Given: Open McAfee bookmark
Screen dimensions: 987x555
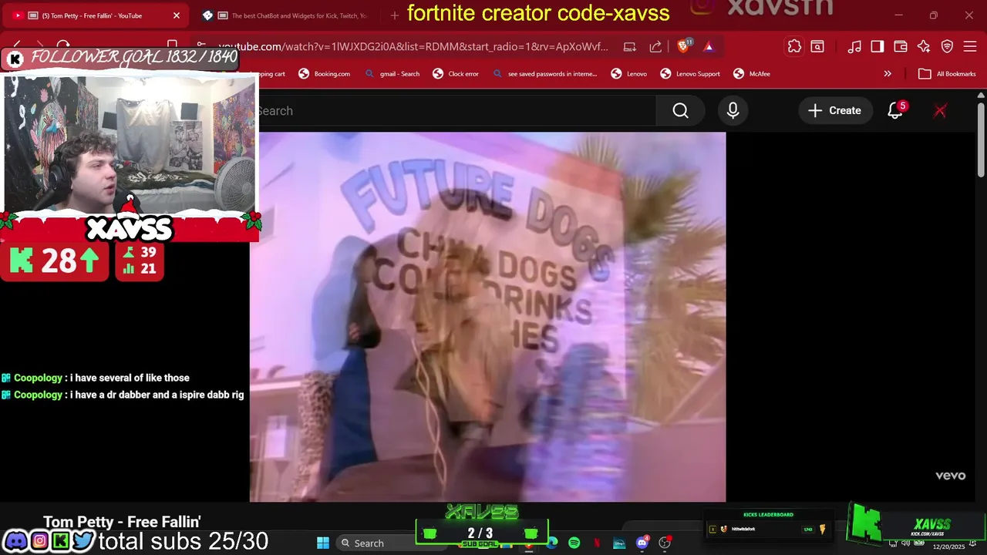Looking at the screenshot, I should [752, 74].
